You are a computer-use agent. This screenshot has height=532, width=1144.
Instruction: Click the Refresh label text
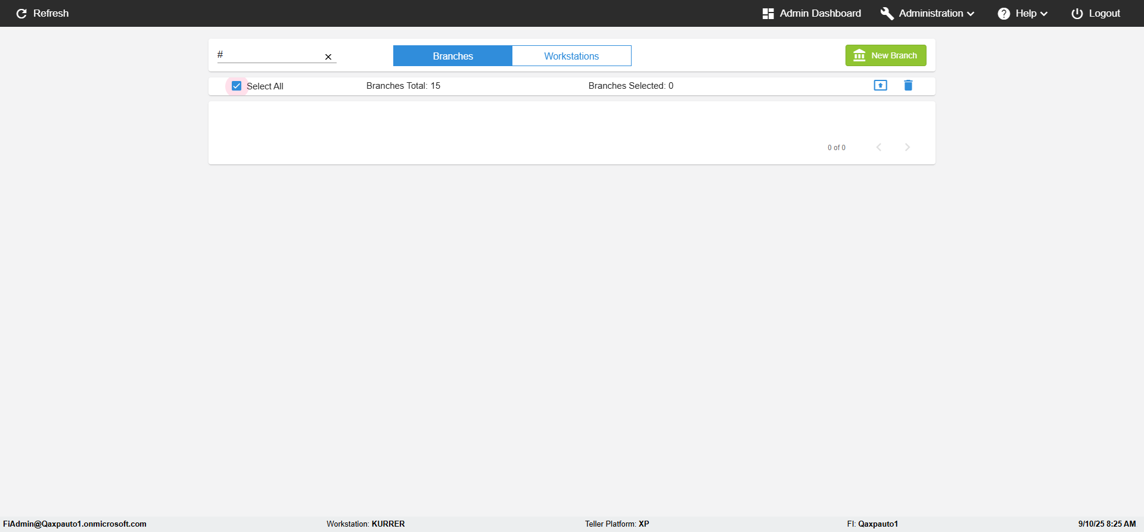click(51, 13)
